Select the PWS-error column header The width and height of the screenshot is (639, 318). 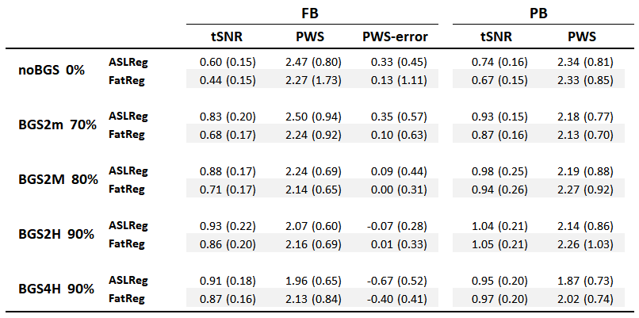(x=395, y=36)
